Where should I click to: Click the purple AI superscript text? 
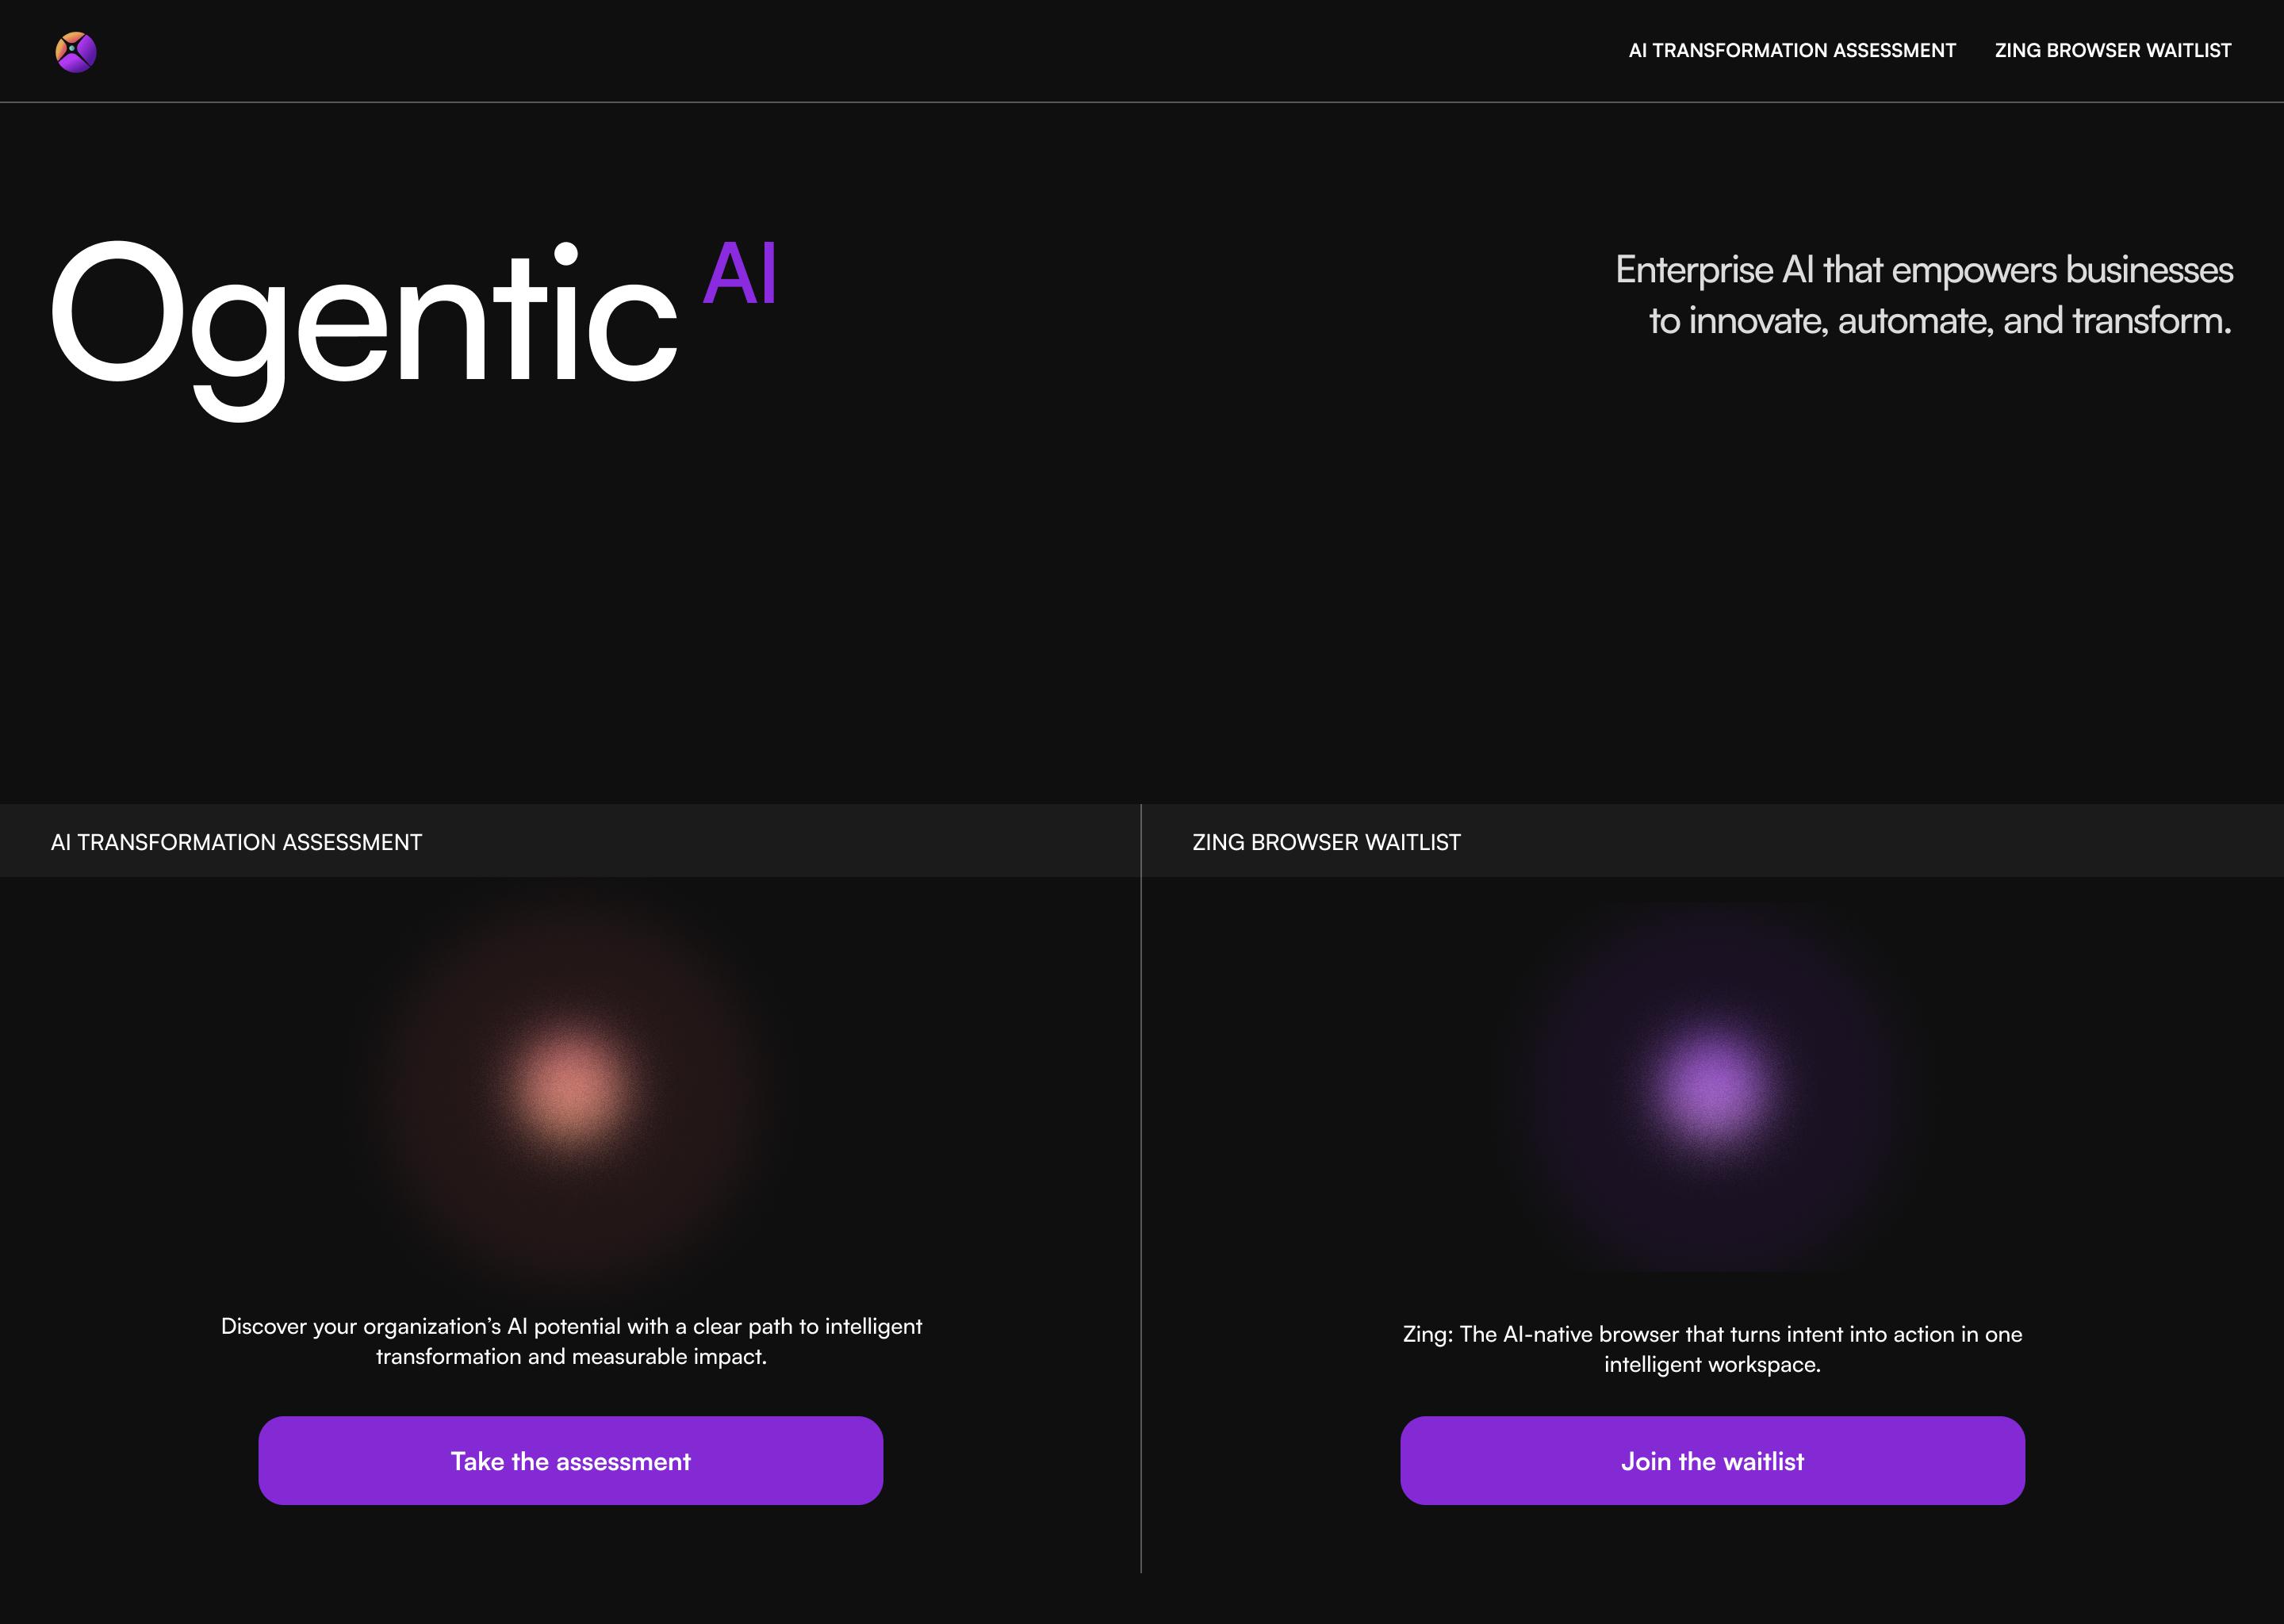click(739, 274)
